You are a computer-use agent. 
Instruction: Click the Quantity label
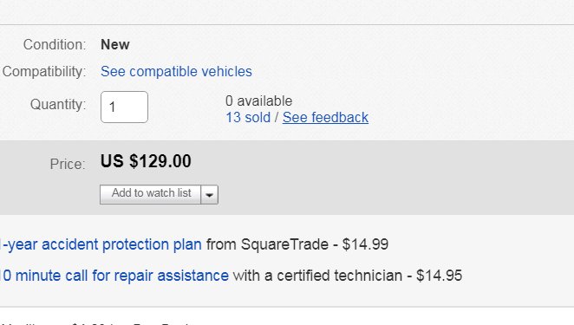[58, 104]
